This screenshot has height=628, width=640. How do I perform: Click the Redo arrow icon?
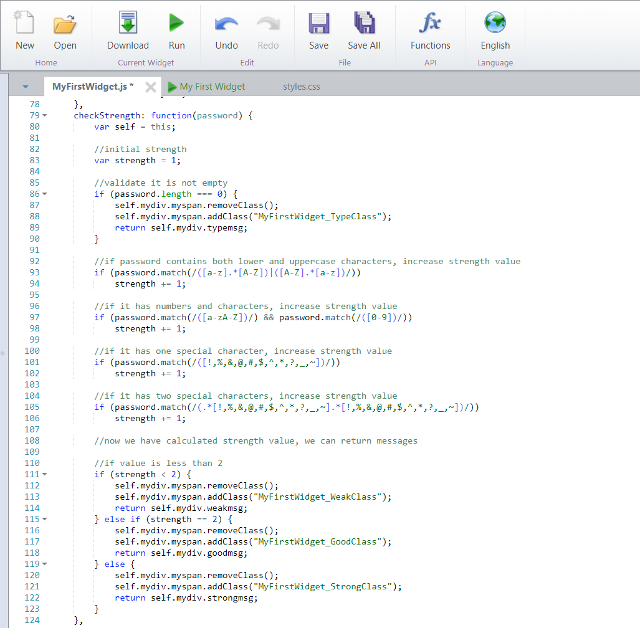point(268,24)
